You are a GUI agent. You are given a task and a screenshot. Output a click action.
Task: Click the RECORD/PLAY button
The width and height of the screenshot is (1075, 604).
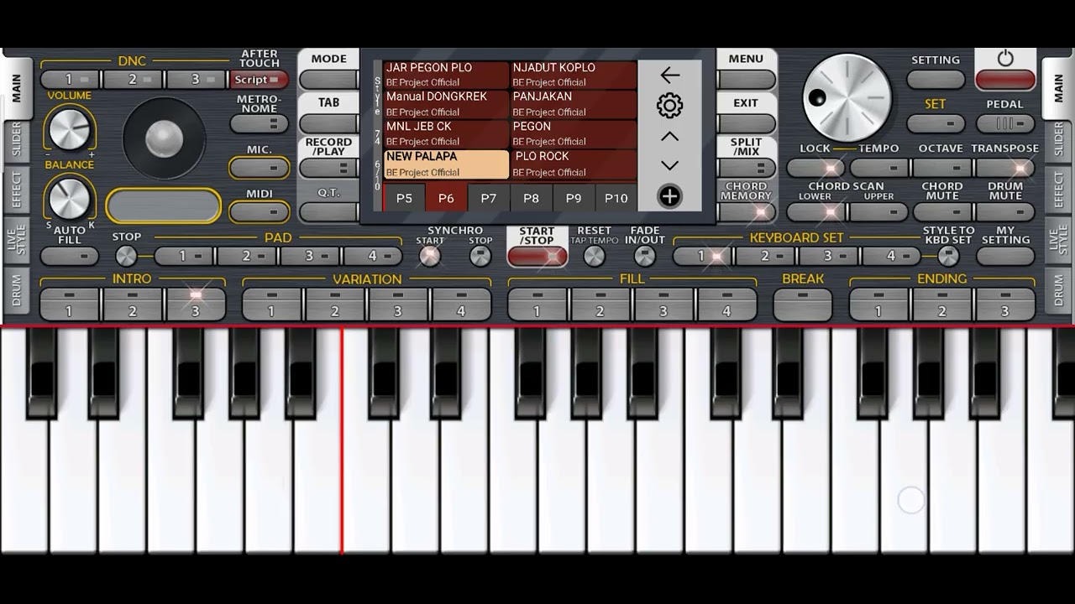329,168
